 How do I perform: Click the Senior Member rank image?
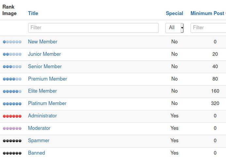point(12,67)
